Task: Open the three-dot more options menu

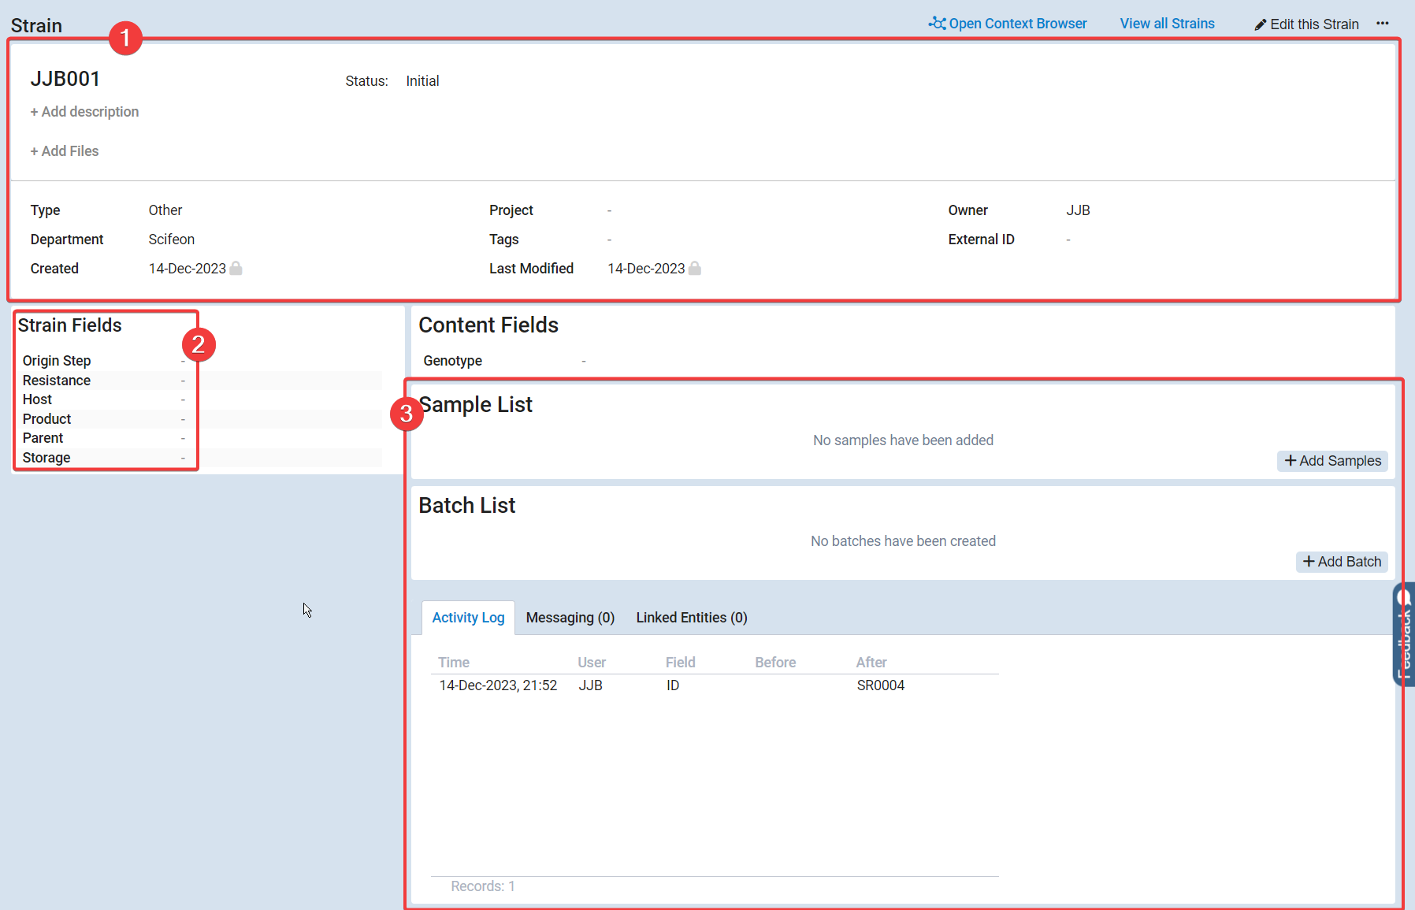Action: coord(1383,24)
